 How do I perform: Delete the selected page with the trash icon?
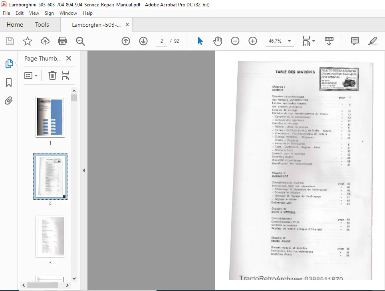[x=52, y=75]
